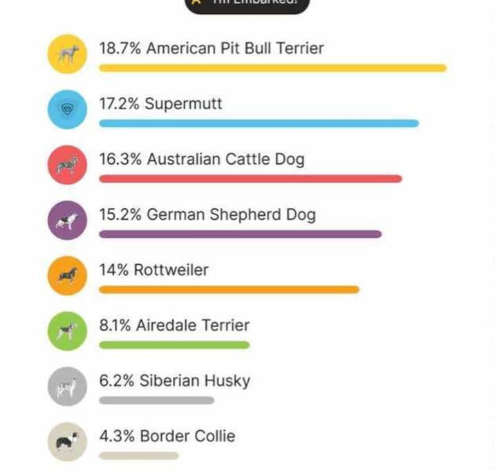The width and height of the screenshot is (495, 471).
Task: Open the gray Siberian Husky icon
Action: coord(67,387)
